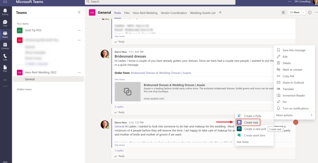318x163 pixels.
Task: Click the HW channel avatar in header
Action: 92,12
